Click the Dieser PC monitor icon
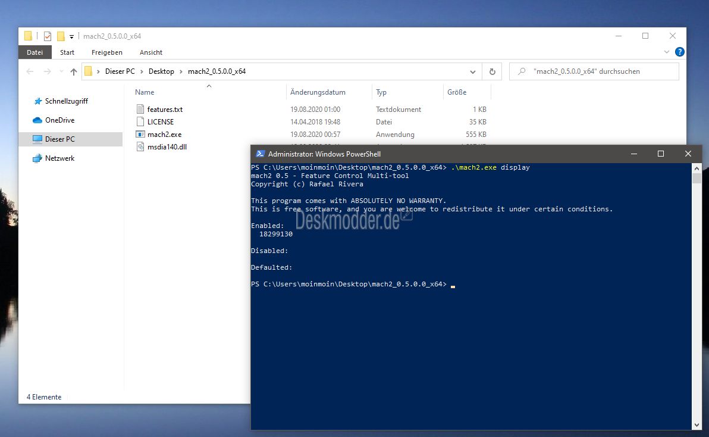This screenshot has width=709, height=437. point(37,139)
